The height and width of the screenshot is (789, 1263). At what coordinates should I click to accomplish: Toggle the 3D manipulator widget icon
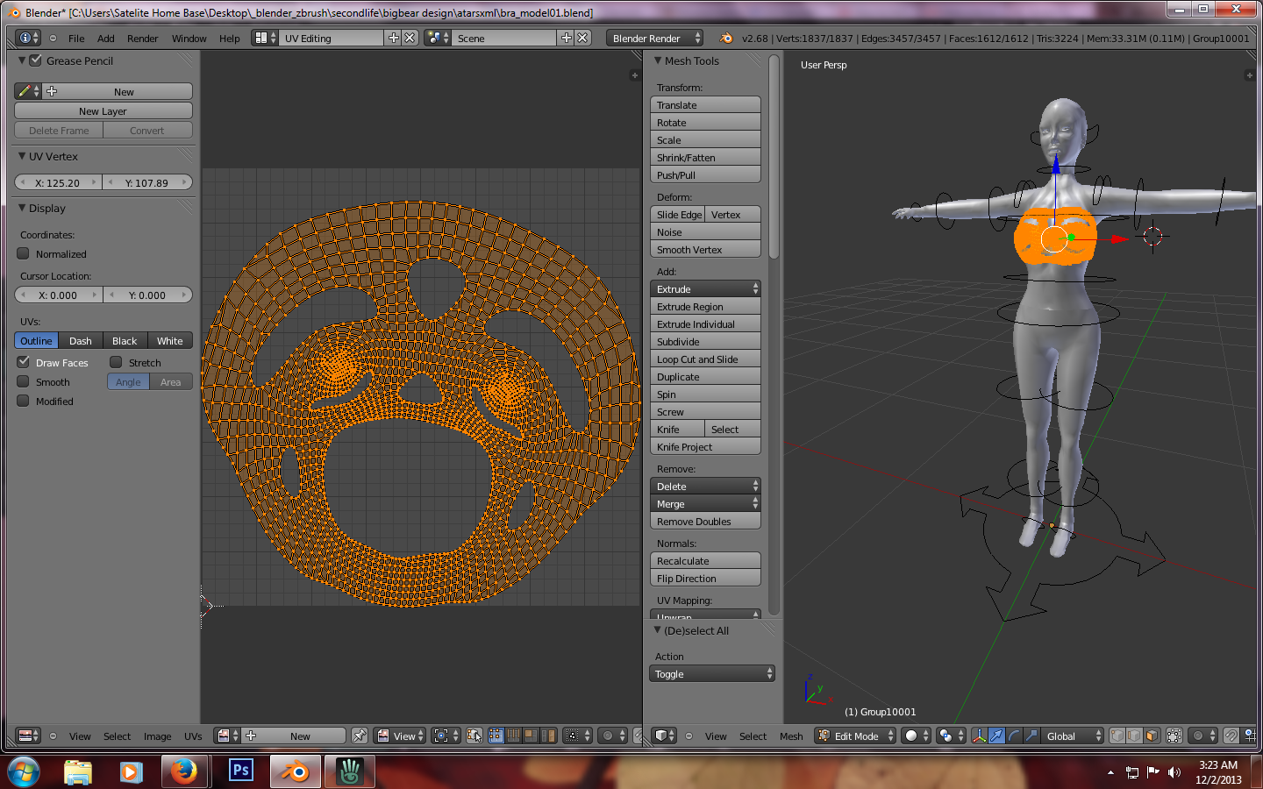pos(979,736)
